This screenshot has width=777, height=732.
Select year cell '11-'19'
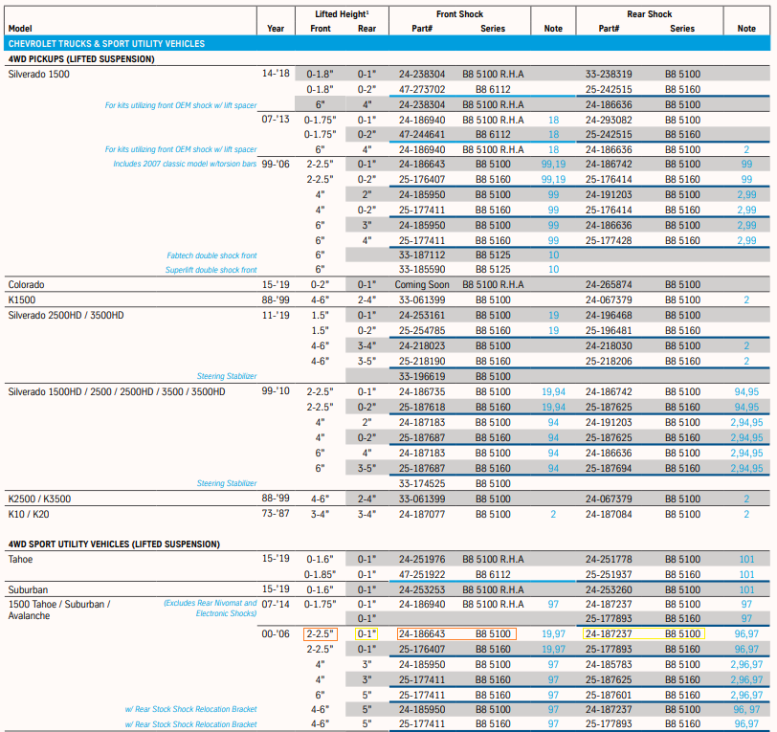click(276, 315)
